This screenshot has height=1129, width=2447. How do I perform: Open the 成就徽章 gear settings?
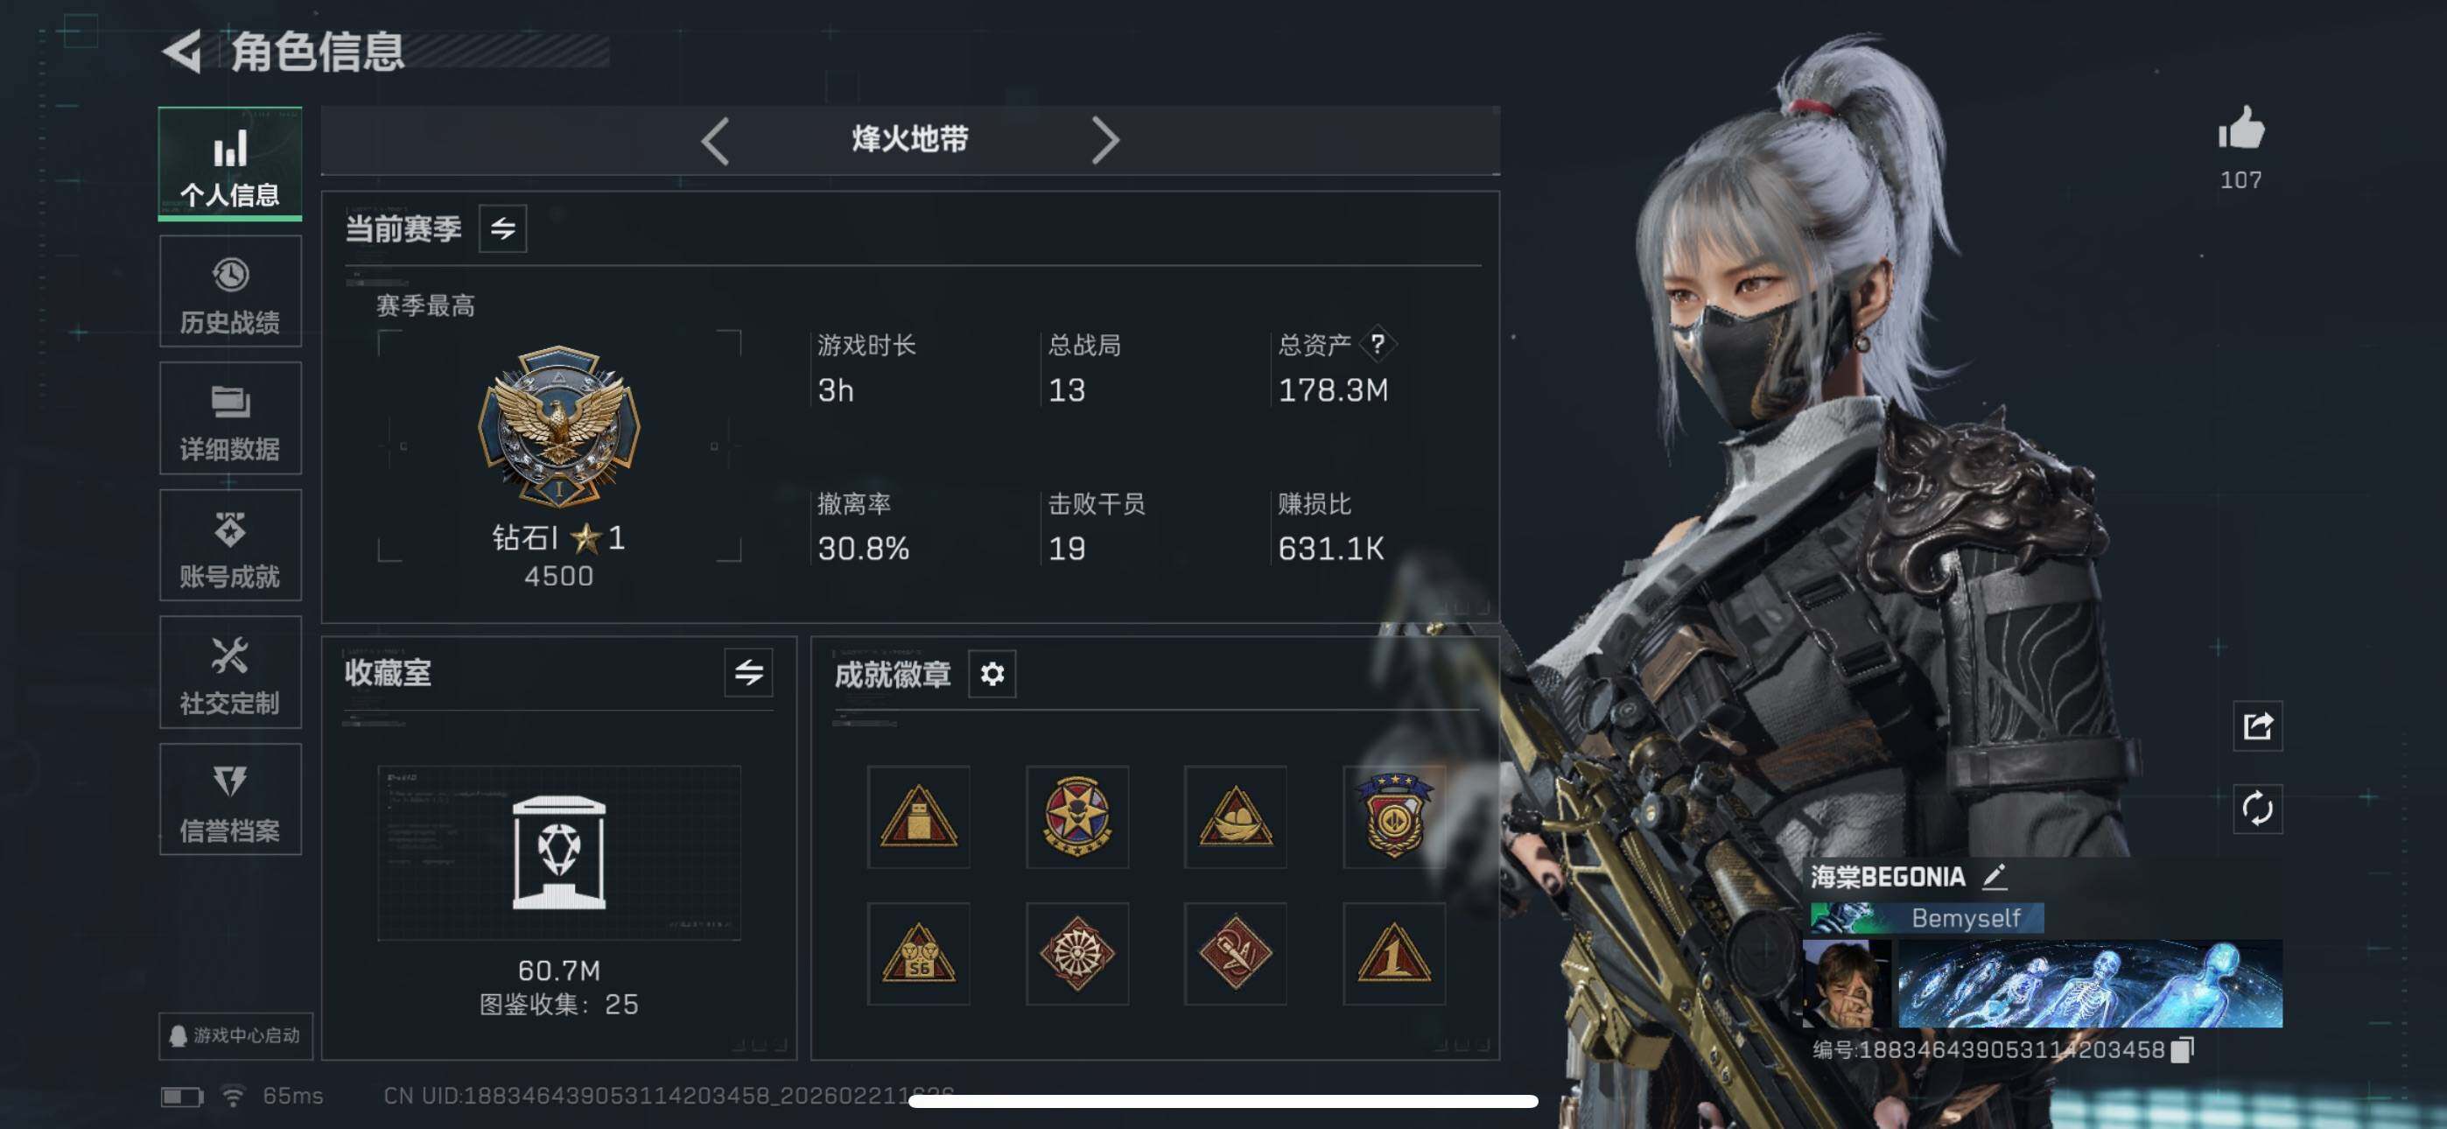[x=992, y=674]
